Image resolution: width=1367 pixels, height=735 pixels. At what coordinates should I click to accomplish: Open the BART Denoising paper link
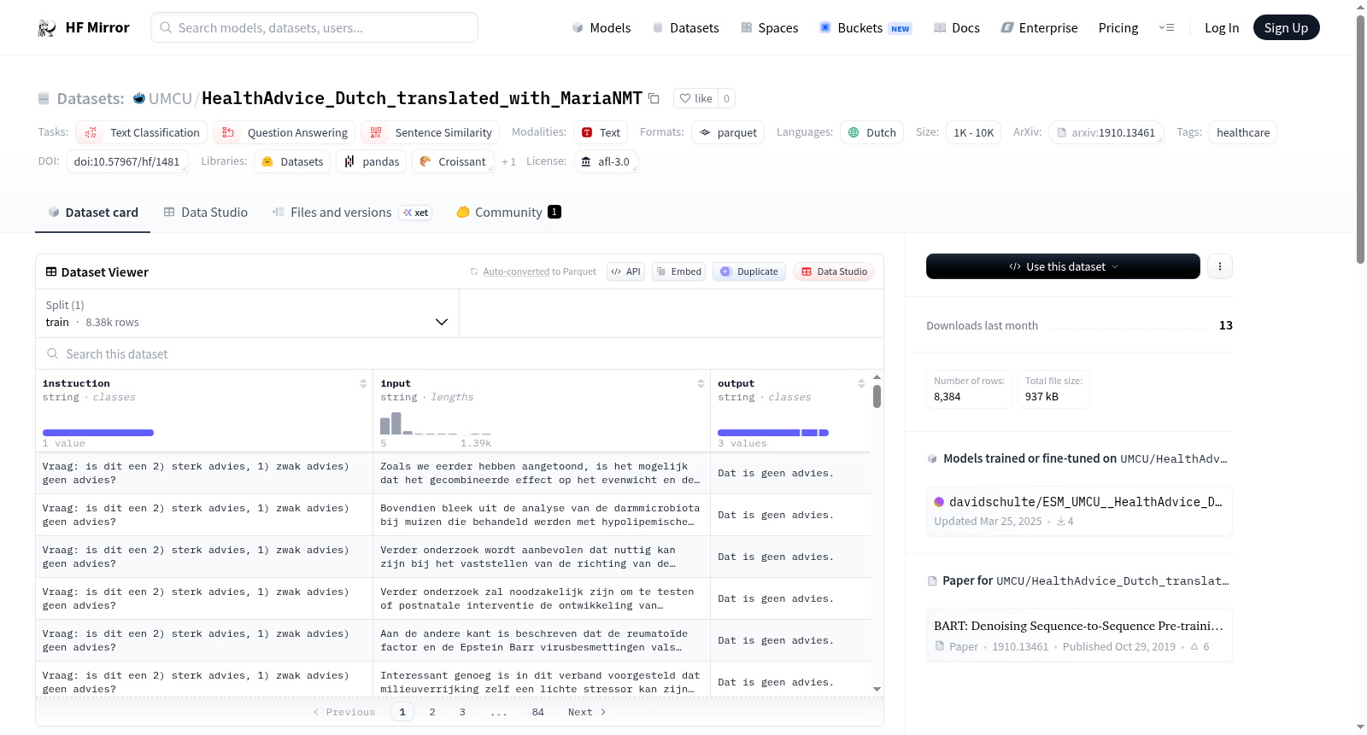coord(1079,635)
